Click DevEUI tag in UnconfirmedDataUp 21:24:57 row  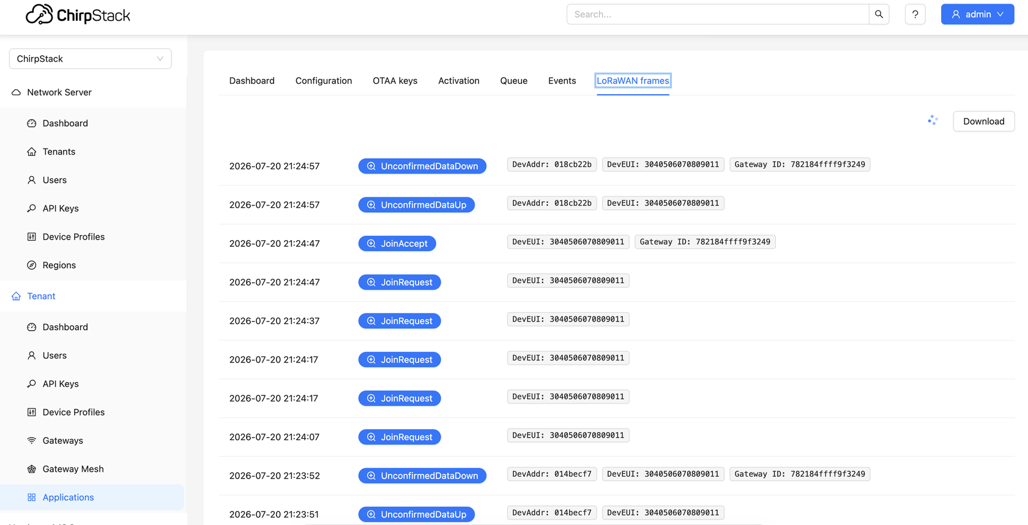[x=663, y=203]
